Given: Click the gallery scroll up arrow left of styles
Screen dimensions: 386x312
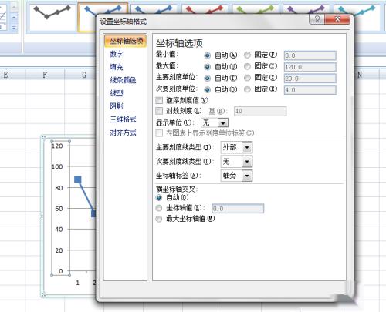Looking at the screenshot, I should (14, 8).
